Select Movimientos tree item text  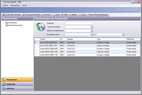coord(12,23)
